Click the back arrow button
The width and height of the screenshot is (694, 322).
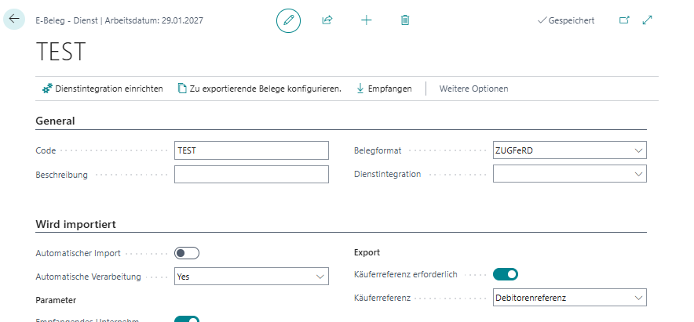[x=14, y=20]
